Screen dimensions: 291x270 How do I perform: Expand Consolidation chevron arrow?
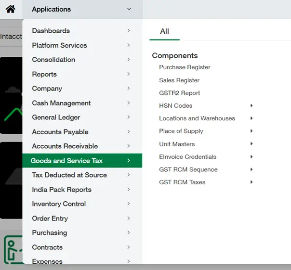click(x=129, y=60)
